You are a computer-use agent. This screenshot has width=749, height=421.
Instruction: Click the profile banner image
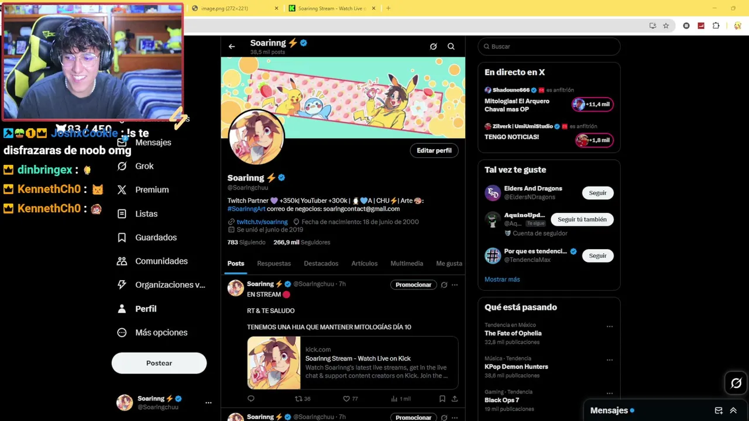tap(343, 97)
